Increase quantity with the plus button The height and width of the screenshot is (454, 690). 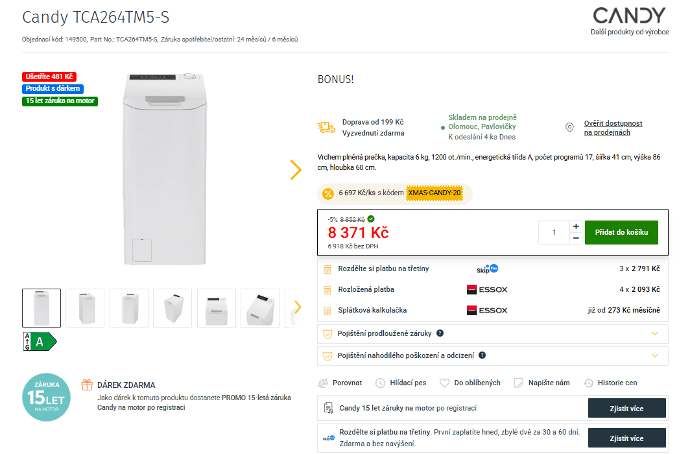point(576,226)
